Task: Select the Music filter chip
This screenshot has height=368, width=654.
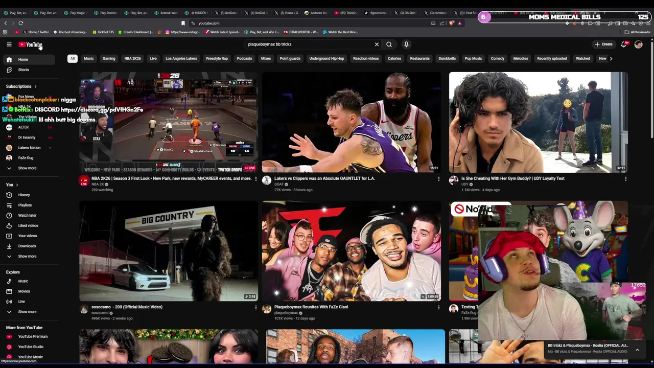Action: pyautogui.click(x=88, y=58)
